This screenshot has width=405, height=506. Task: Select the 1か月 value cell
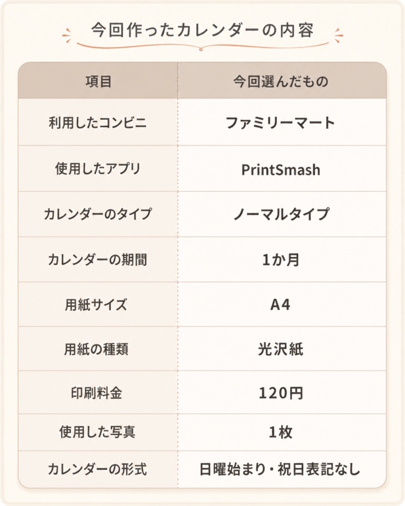(282, 260)
